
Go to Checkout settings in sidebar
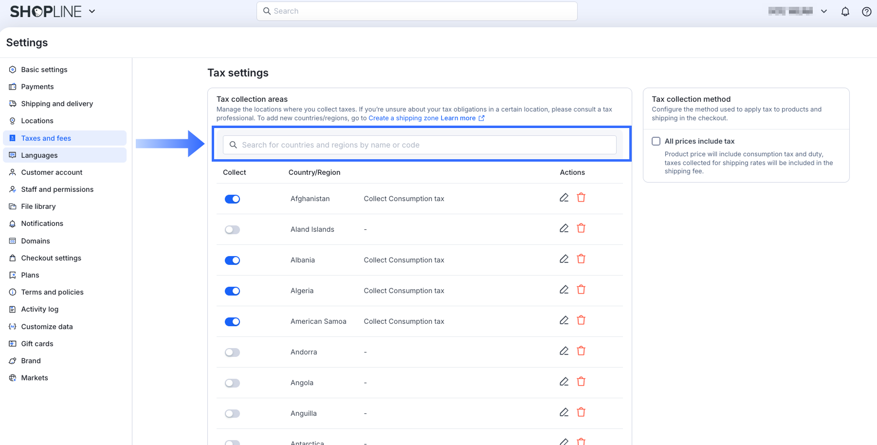coord(51,258)
